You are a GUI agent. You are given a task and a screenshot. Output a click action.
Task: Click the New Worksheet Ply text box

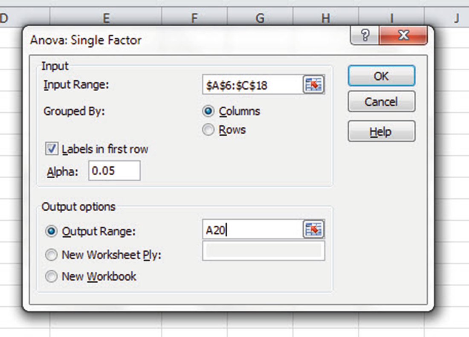(263, 251)
